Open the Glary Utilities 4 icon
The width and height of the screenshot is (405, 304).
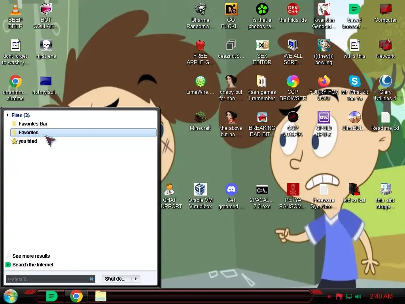[385, 82]
